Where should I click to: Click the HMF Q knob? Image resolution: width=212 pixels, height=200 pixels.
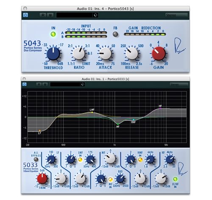coord(131,159)
